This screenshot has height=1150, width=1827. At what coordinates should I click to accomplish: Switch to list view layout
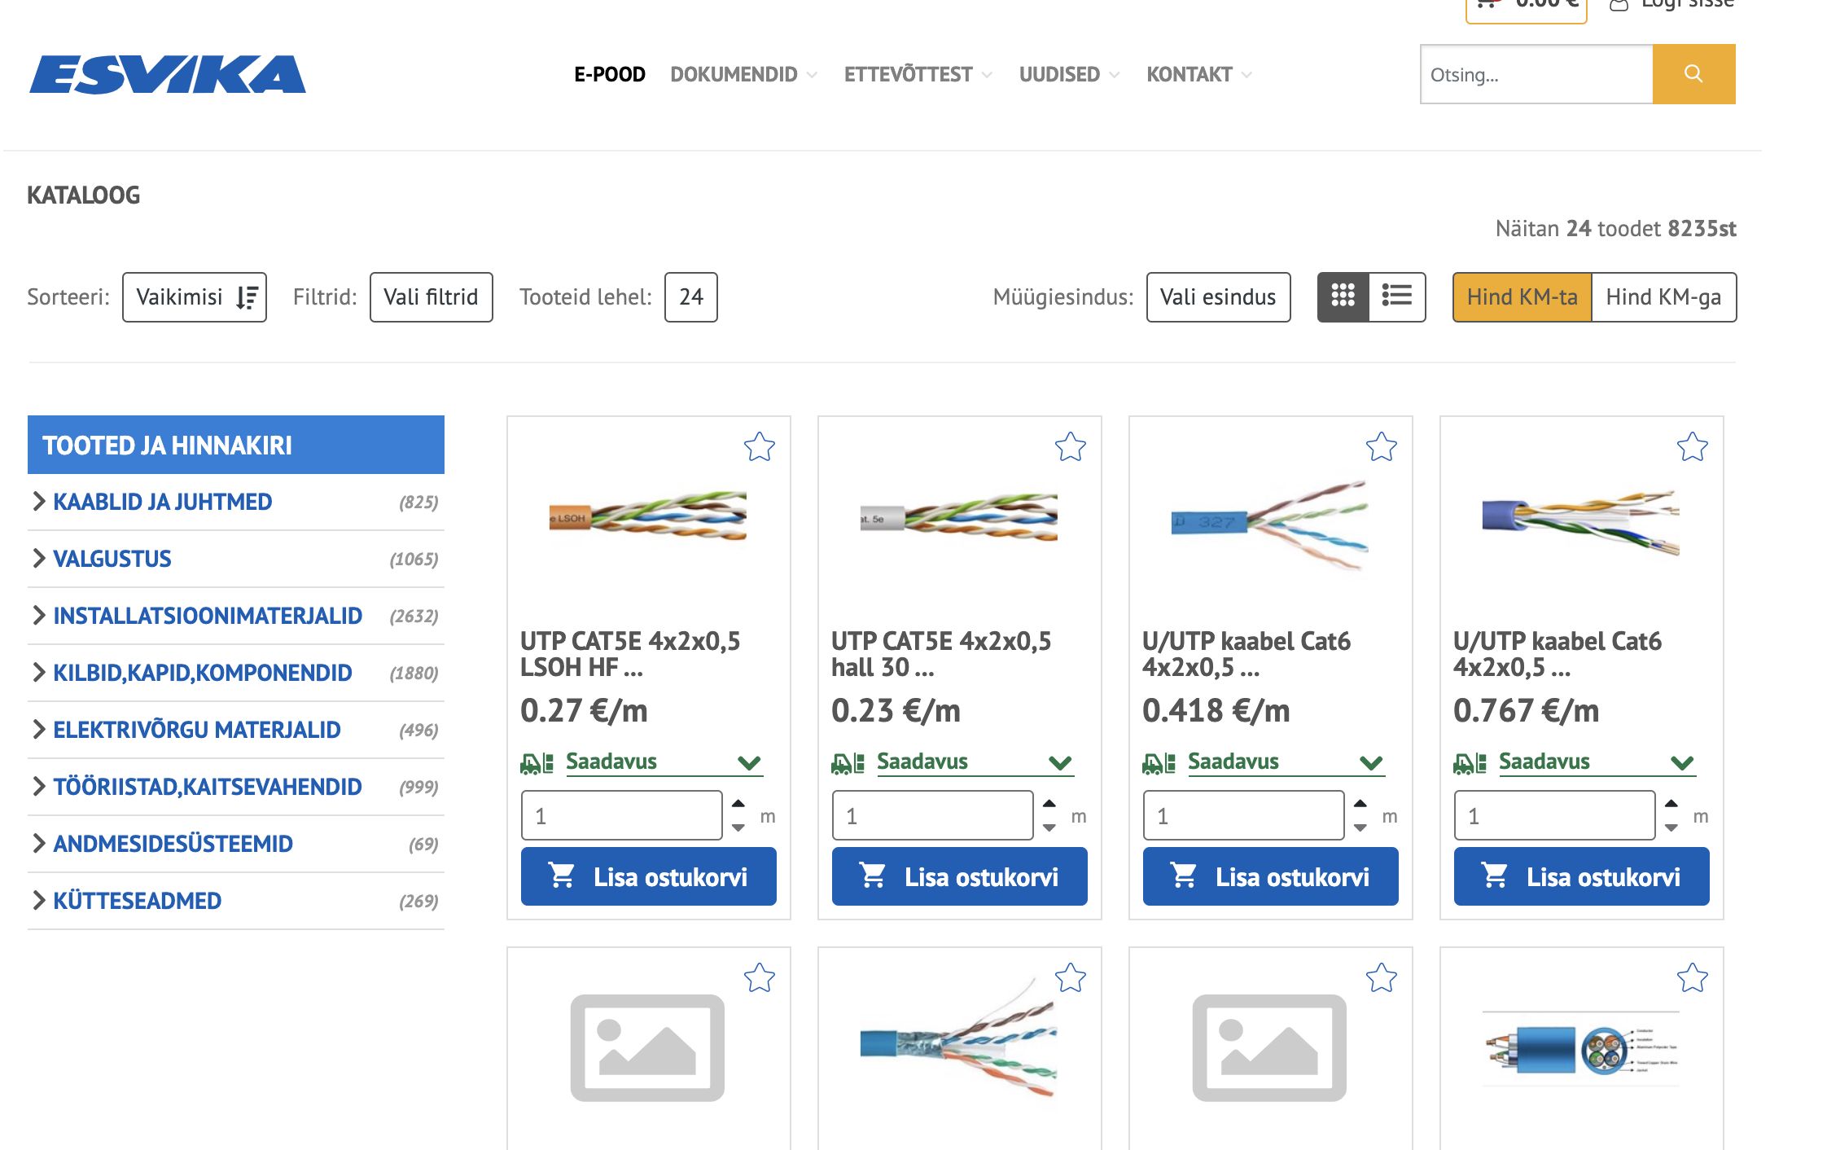click(x=1397, y=296)
